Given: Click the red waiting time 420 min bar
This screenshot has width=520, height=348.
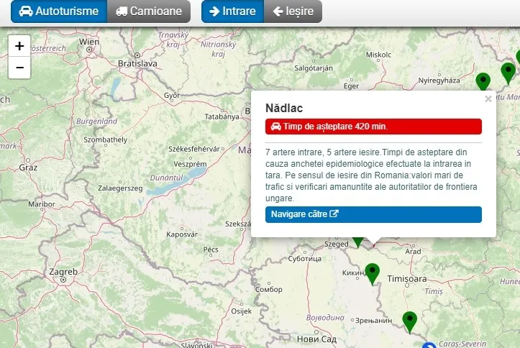Looking at the screenshot, I should tap(373, 127).
